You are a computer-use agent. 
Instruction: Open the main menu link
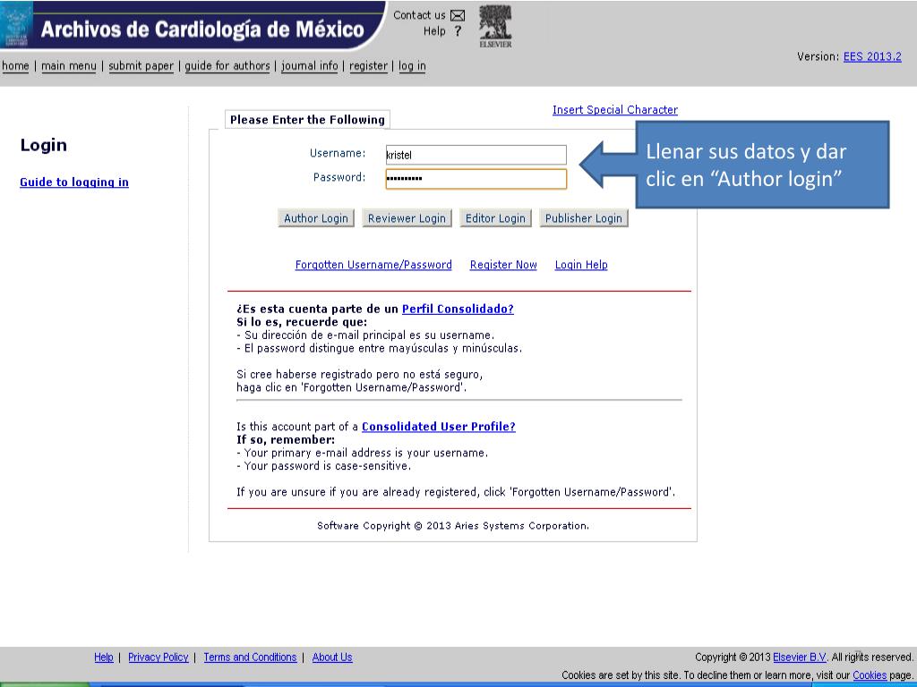click(68, 66)
